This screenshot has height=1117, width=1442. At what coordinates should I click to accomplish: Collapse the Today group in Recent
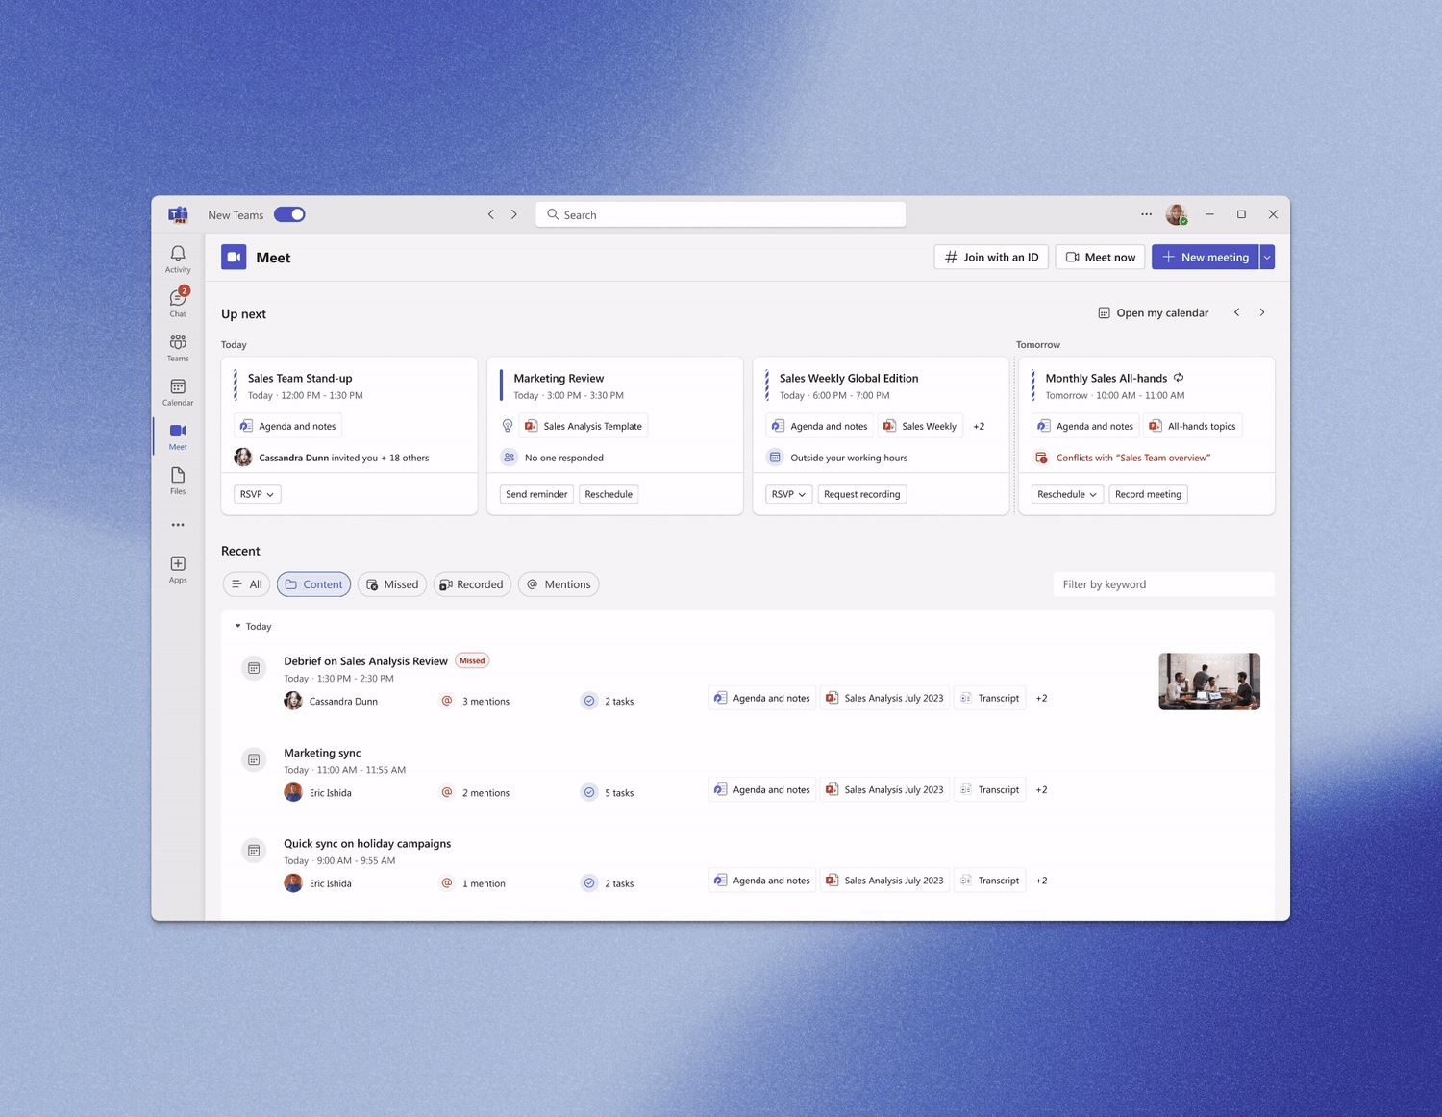237,626
